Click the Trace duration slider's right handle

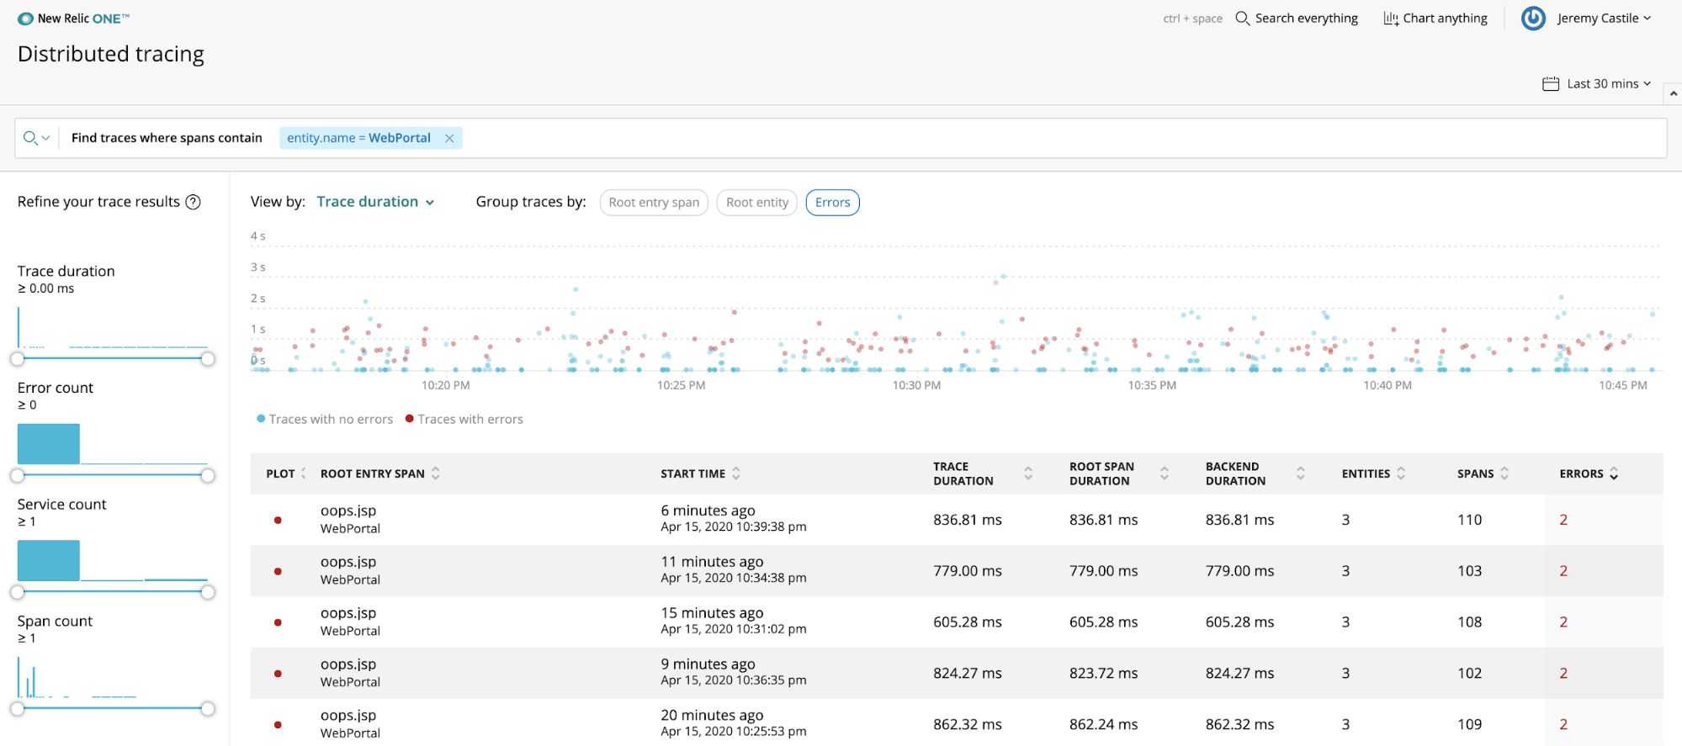click(208, 359)
